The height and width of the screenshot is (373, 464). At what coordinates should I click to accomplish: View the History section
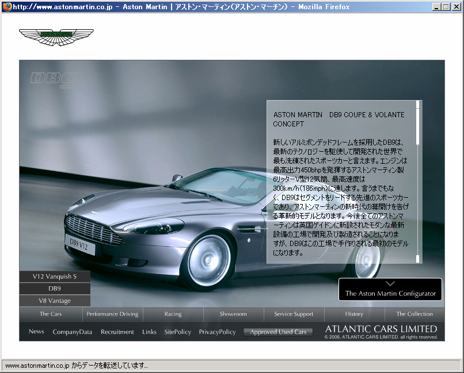(x=354, y=314)
